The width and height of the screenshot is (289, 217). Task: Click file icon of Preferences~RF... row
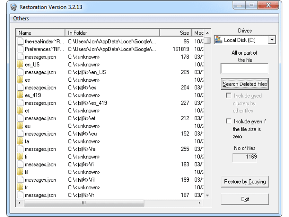[21, 49]
